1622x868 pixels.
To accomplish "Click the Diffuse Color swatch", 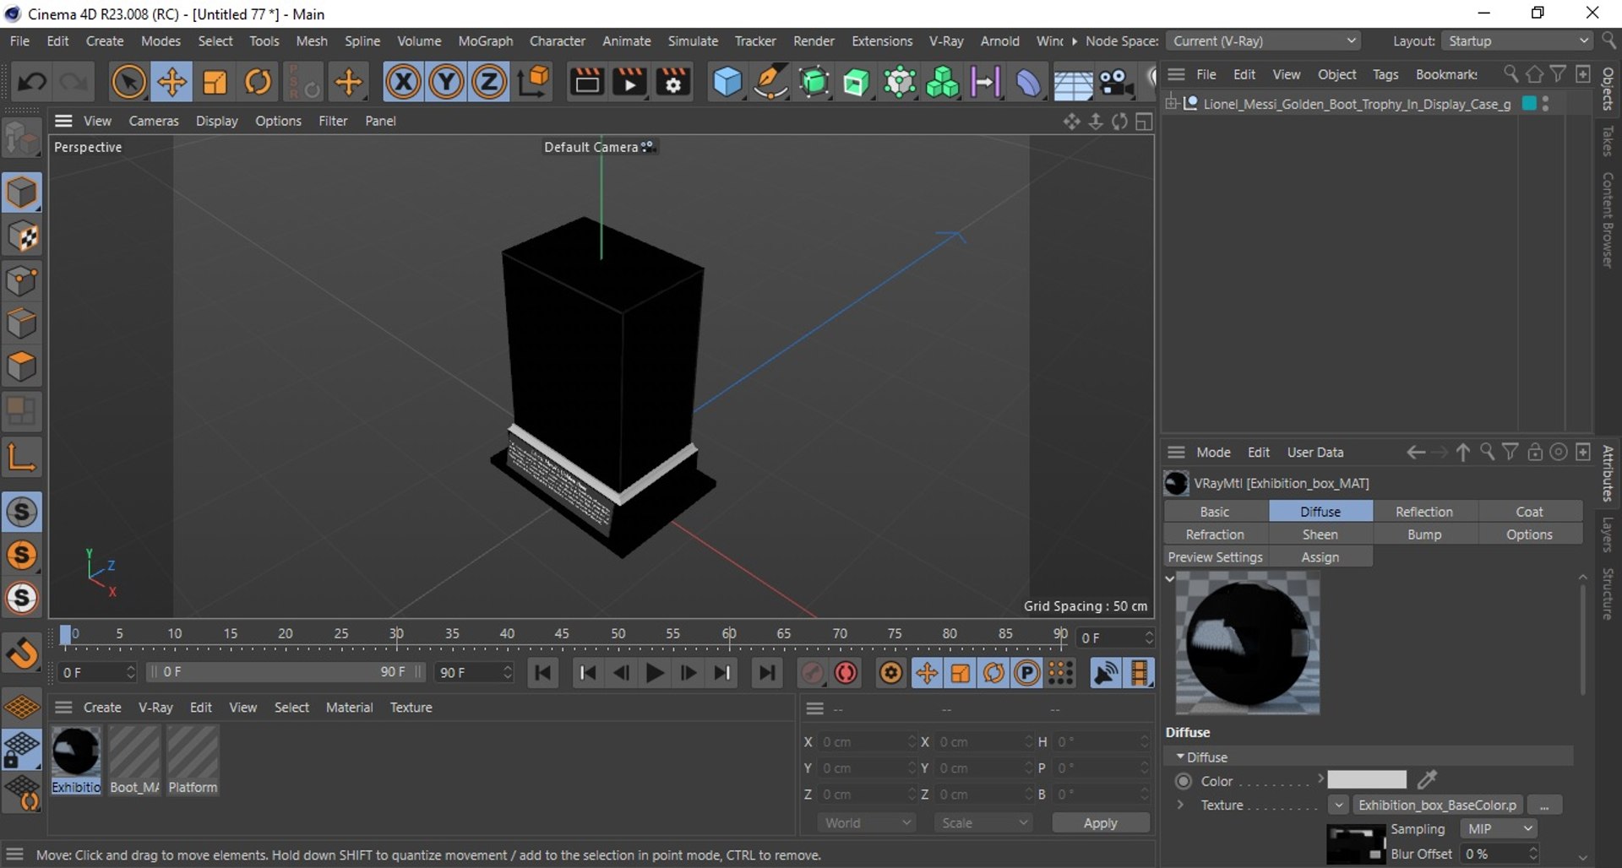I will point(1367,780).
